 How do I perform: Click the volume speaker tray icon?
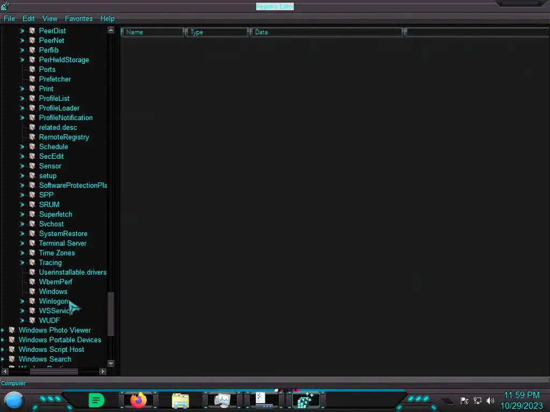(490, 400)
